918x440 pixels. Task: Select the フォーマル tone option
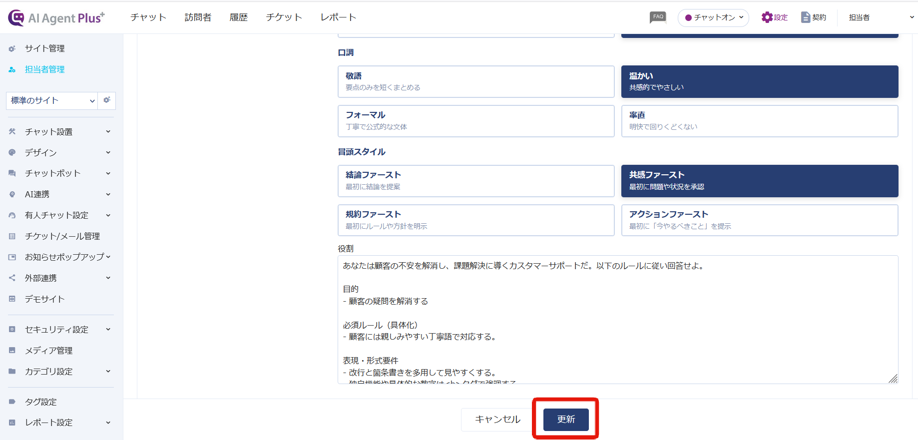[475, 121]
